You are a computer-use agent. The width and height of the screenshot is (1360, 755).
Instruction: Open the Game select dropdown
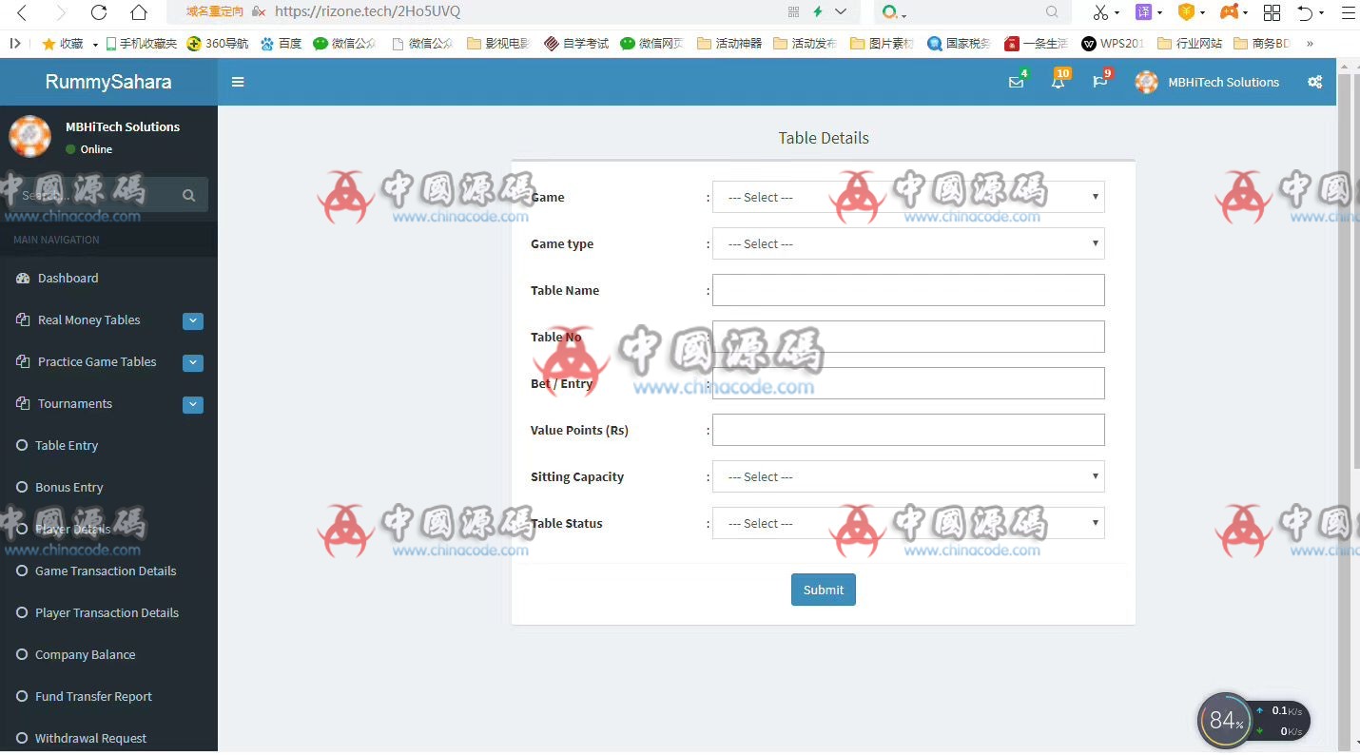908,197
